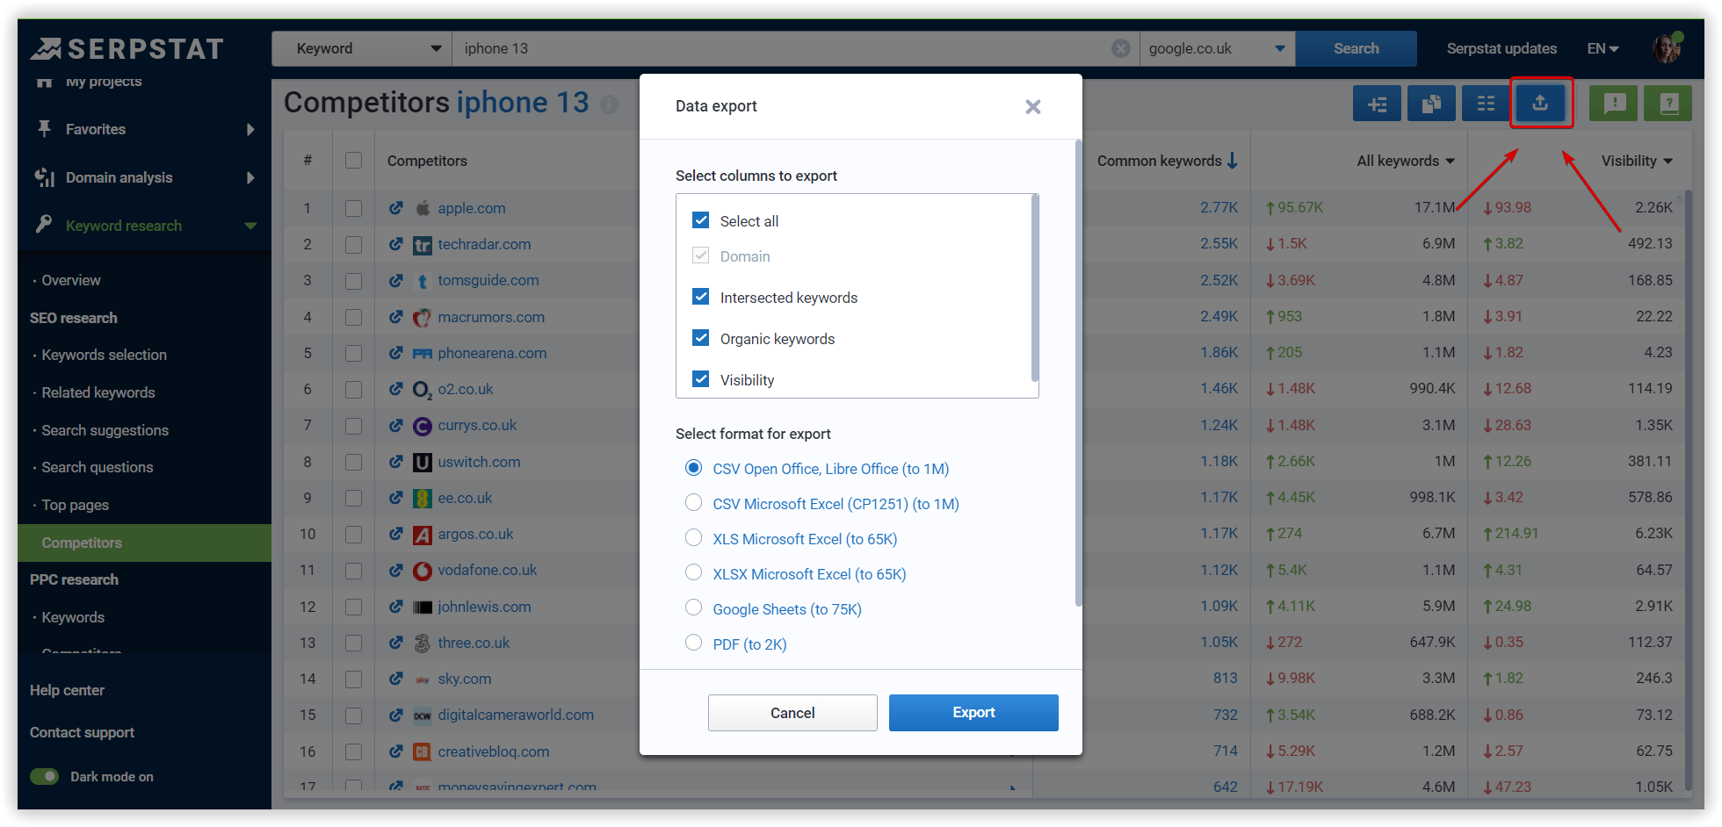The width and height of the screenshot is (1722, 827).
Task: Open apple.com external link icon
Action: (x=396, y=208)
